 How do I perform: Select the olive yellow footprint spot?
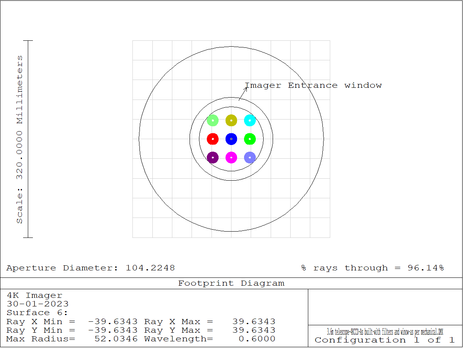coord(231,120)
